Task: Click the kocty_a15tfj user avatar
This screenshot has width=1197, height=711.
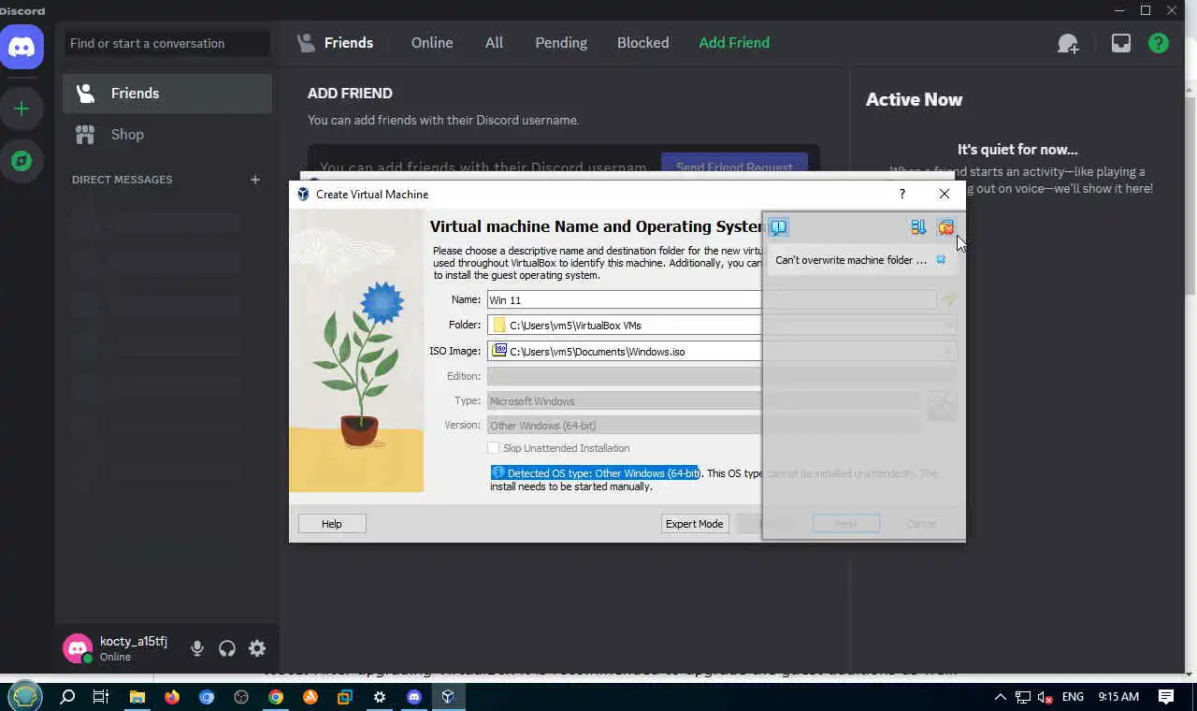Action: (x=78, y=647)
